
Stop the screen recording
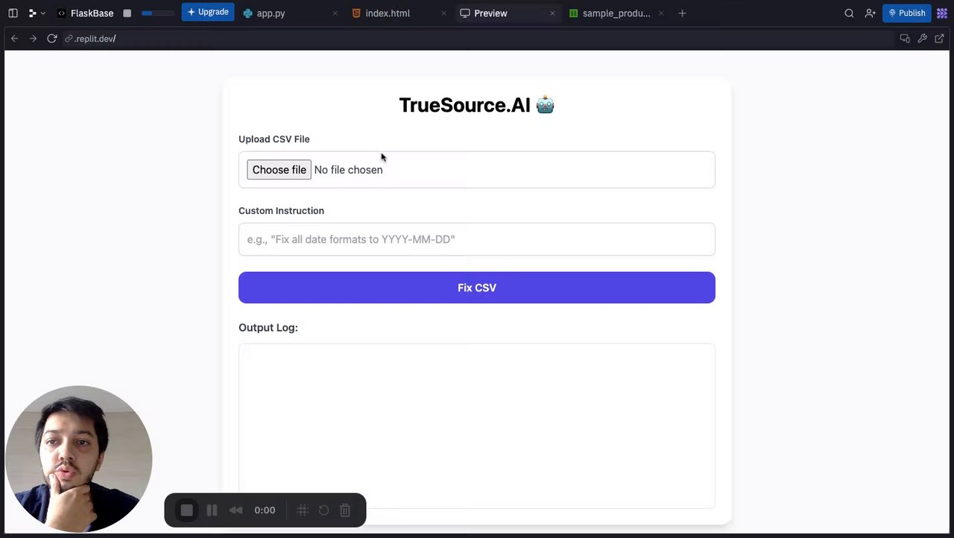(187, 510)
